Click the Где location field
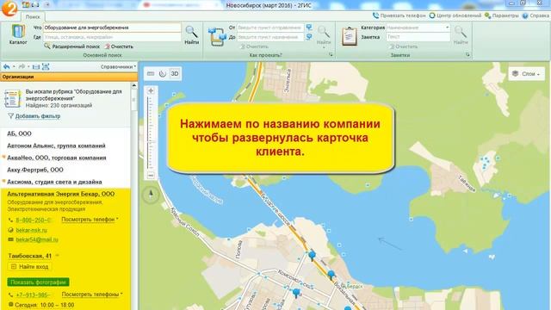The image size is (551, 310). [x=112, y=37]
